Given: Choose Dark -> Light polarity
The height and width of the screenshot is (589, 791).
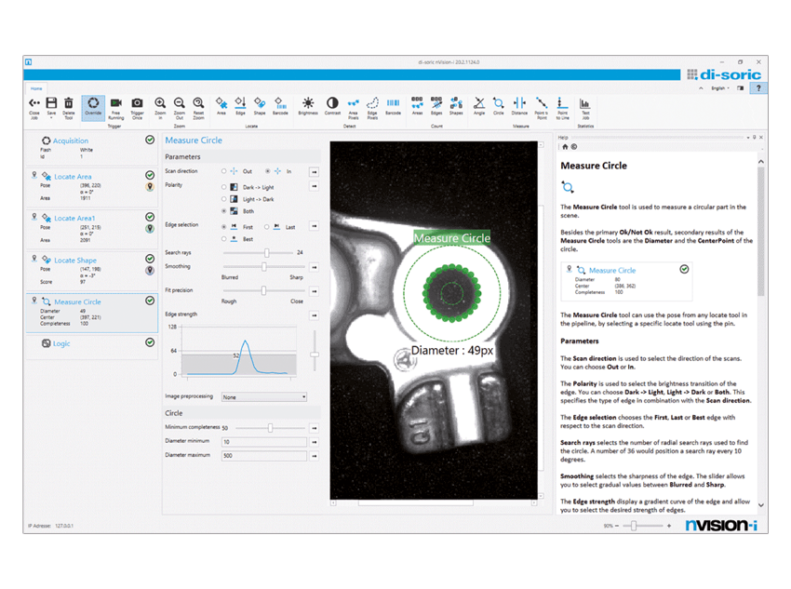Looking at the screenshot, I should pyautogui.click(x=224, y=187).
